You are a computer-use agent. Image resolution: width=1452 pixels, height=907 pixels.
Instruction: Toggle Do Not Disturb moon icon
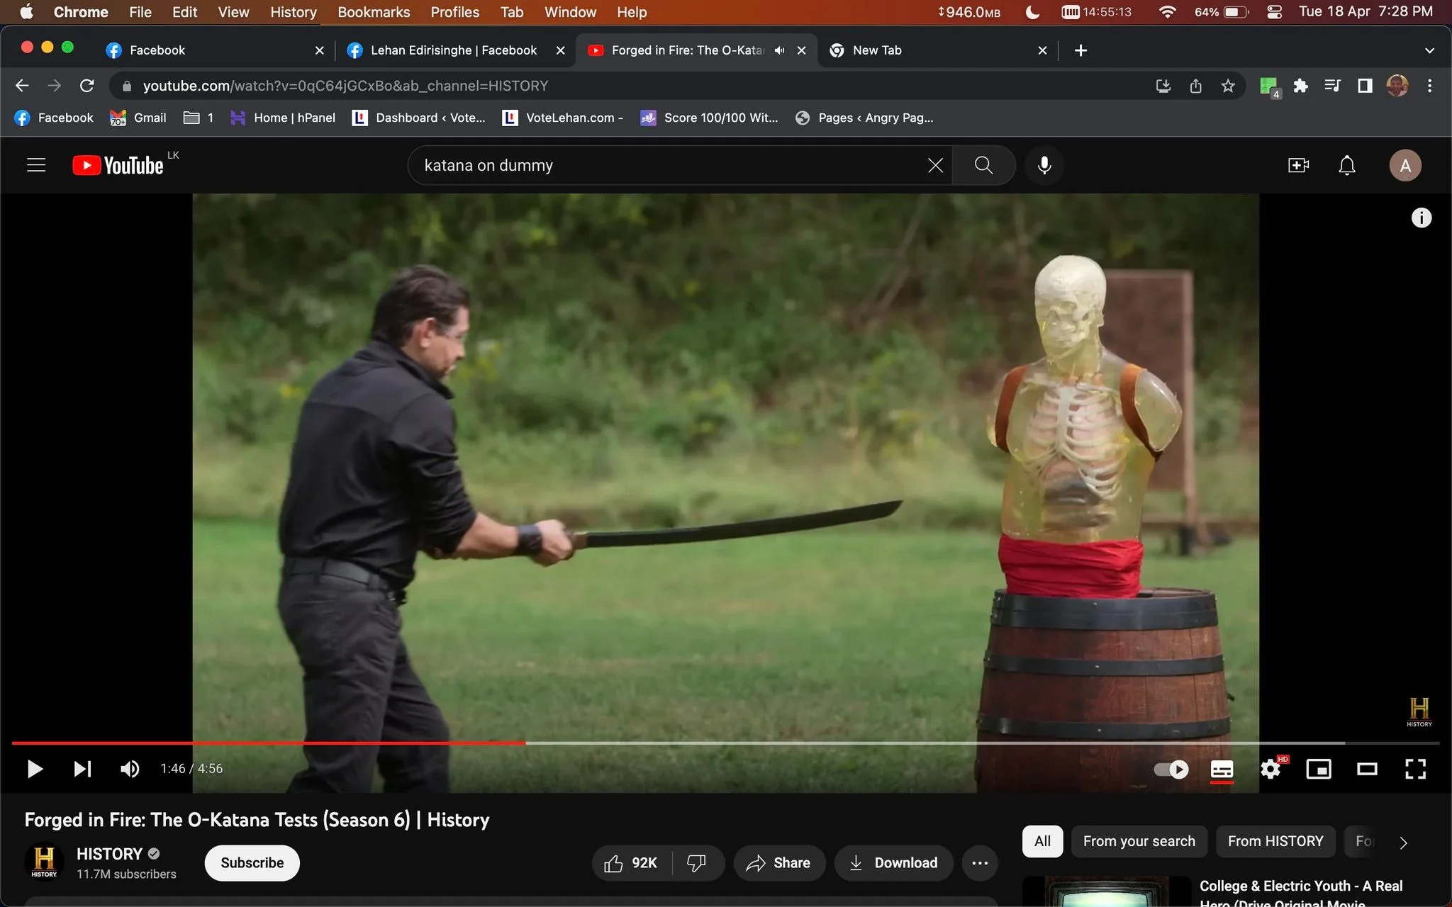coord(1033,12)
